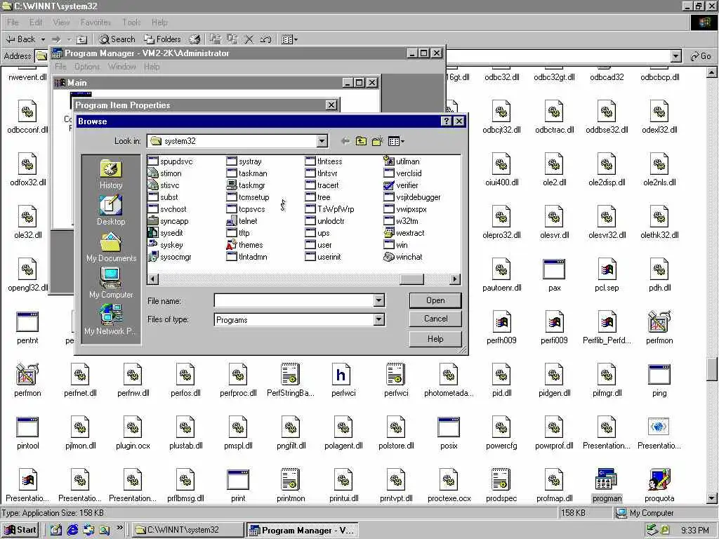Create New Folder icon in Browse dialog
Screen dimensions: 719x539
(x=377, y=141)
